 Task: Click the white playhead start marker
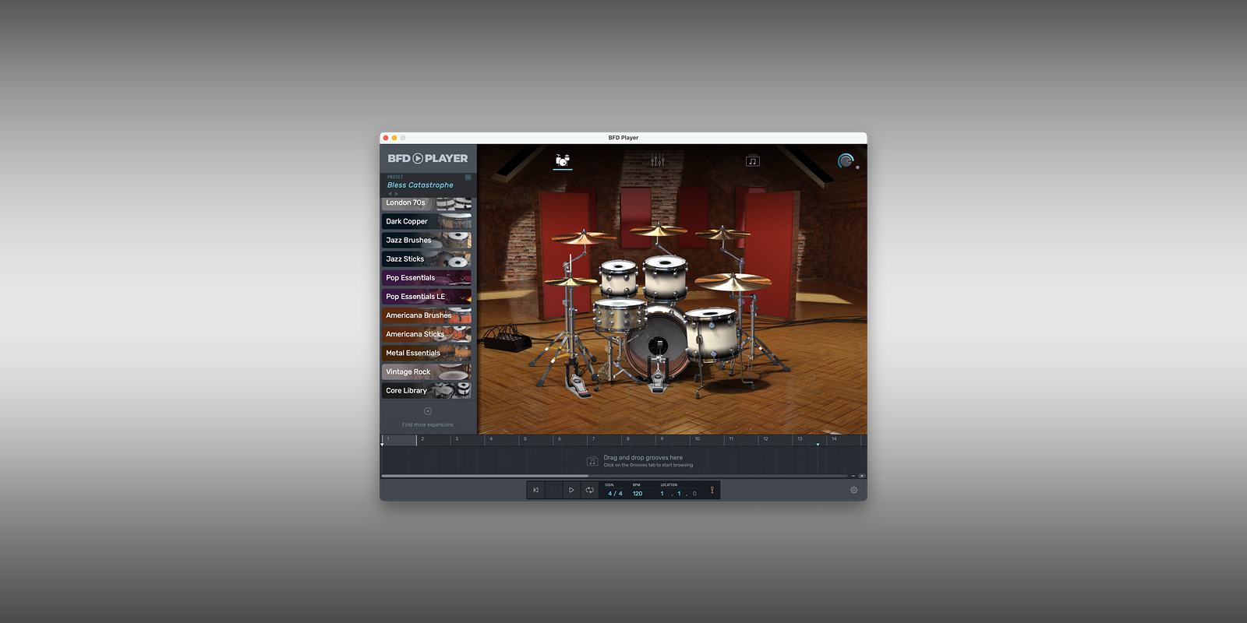click(x=382, y=444)
